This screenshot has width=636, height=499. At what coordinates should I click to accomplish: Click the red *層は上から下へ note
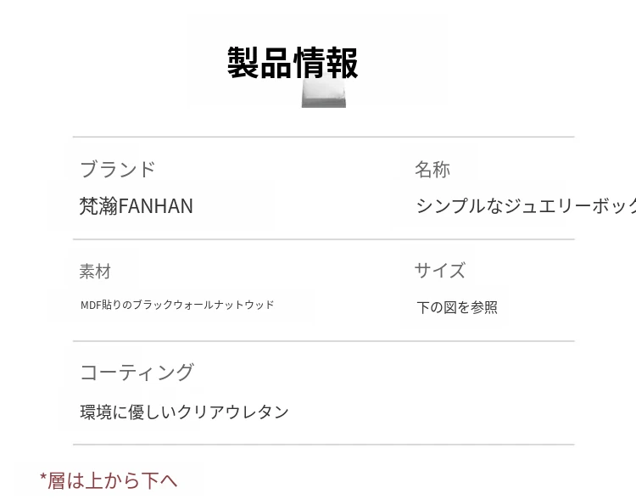point(109,480)
